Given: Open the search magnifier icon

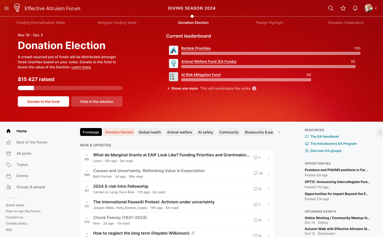Looking at the screenshot, I should [331, 8].
